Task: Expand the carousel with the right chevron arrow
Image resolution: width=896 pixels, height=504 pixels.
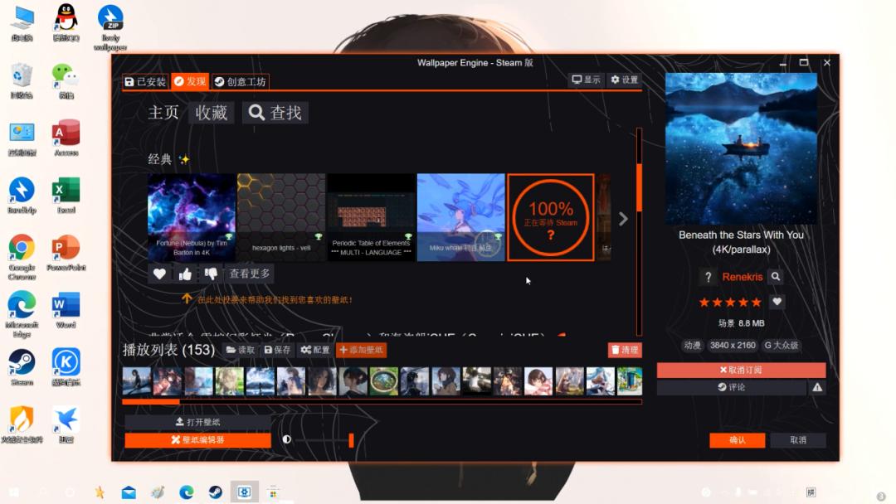Action: click(623, 219)
